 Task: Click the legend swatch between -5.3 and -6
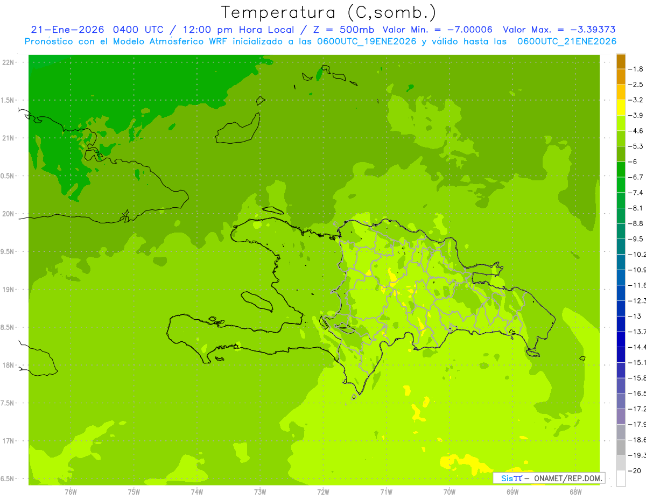coord(621,154)
